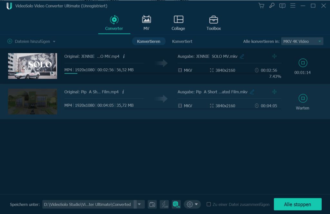
Task: Click the duration clock icon for JENNIE output
Action: click(x=257, y=70)
